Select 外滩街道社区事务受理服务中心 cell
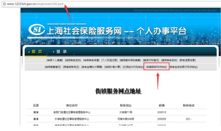 [x=72, y=119]
